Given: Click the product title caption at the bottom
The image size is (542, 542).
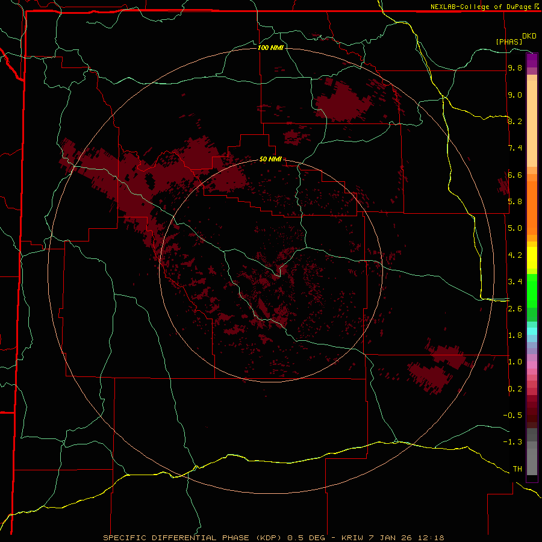Looking at the screenshot, I should point(273,538).
